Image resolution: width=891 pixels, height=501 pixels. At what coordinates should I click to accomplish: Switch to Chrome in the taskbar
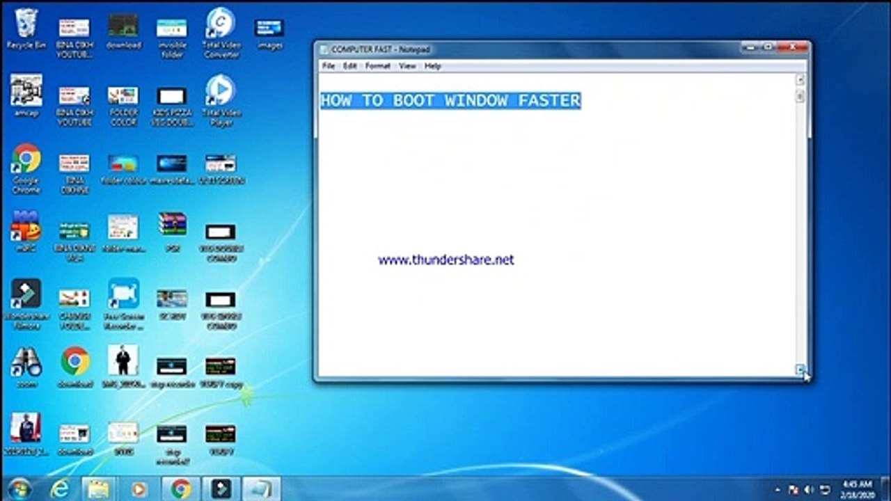[x=181, y=488]
